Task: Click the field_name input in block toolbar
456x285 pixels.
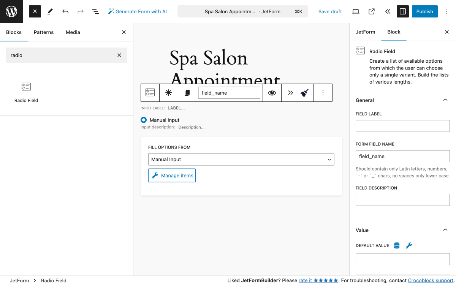Action: [x=229, y=93]
